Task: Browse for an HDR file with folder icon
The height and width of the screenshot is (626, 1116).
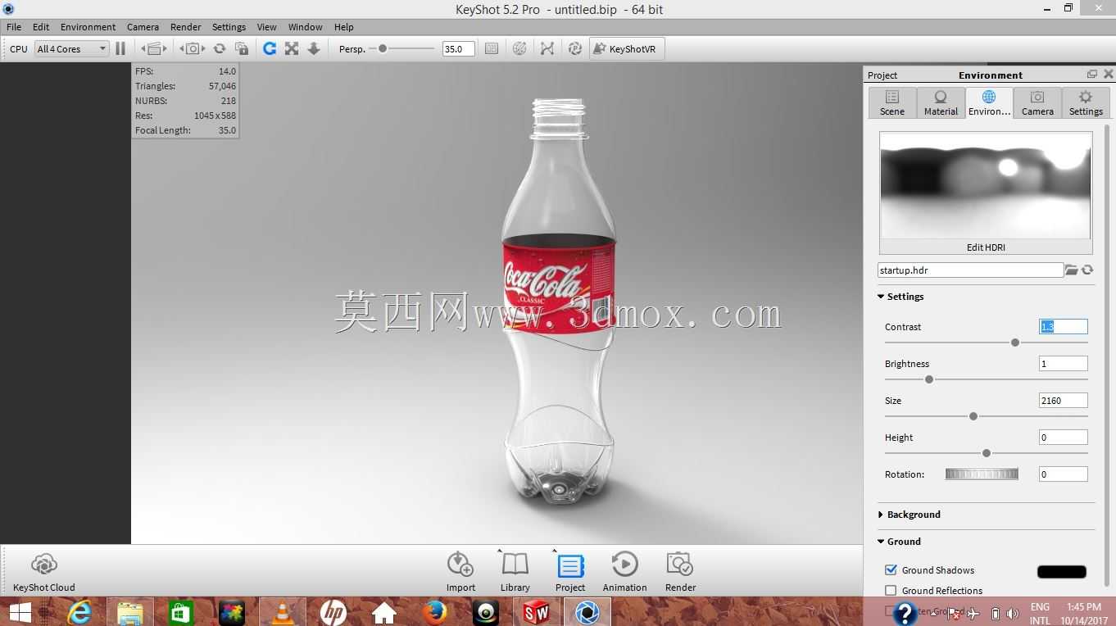Action: 1071,270
